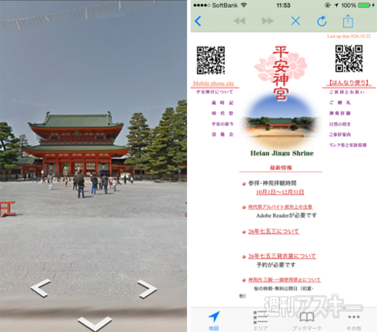Tap the left QR code above Mobile phone site
The image size is (377, 332).
[210, 60]
